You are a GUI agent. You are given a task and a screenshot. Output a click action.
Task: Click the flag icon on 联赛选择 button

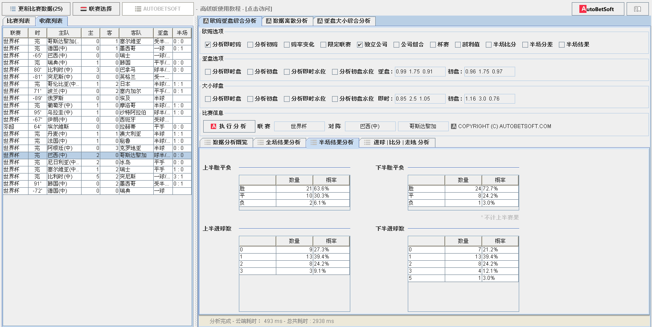83,9
